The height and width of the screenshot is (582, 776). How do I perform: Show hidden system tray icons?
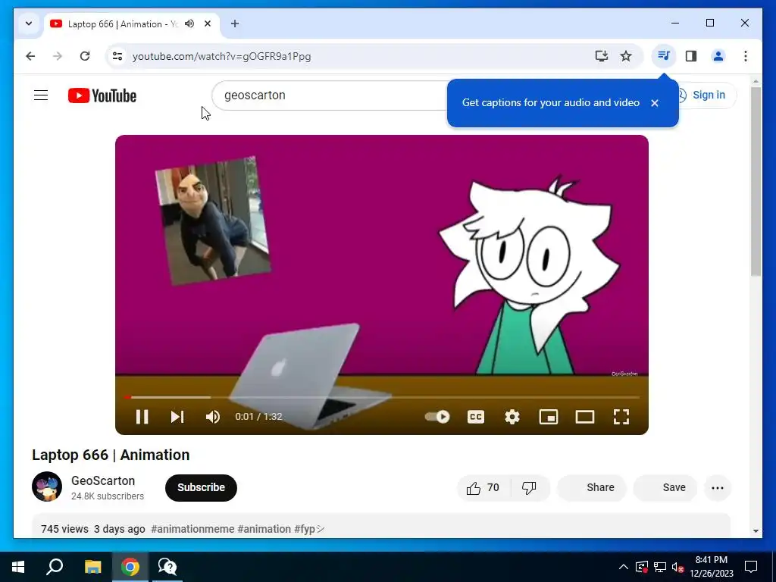[624, 567]
